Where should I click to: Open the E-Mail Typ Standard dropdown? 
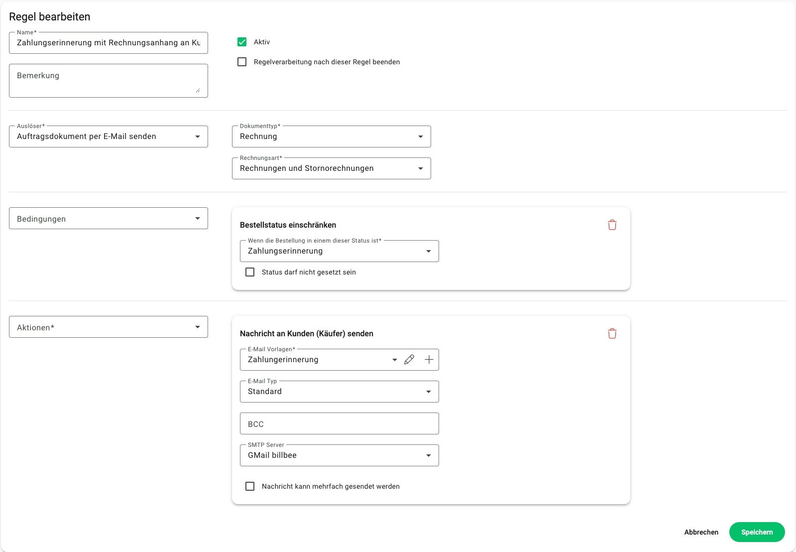[340, 392]
